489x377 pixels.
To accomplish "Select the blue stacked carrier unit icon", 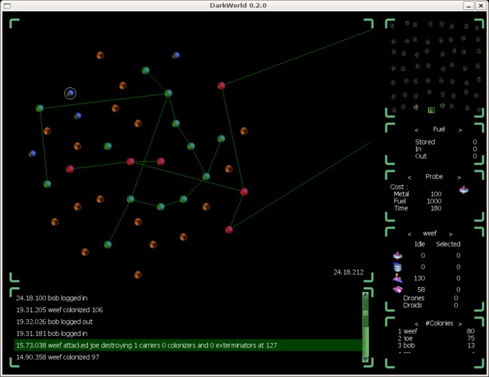I will [397, 266].
